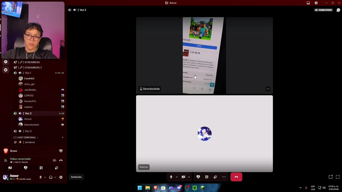Viewport: 342px width, 192px height.
Task: Open the discover servers compass icon
Action: pos(6,70)
